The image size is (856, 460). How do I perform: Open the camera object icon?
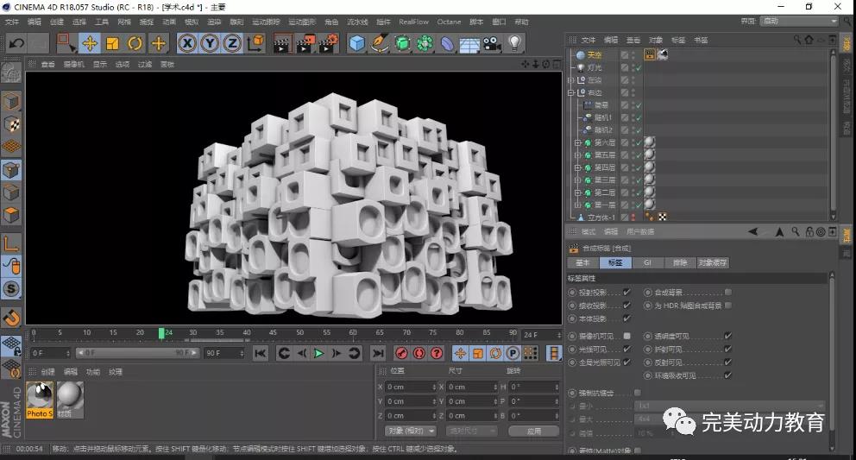[x=492, y=43]
